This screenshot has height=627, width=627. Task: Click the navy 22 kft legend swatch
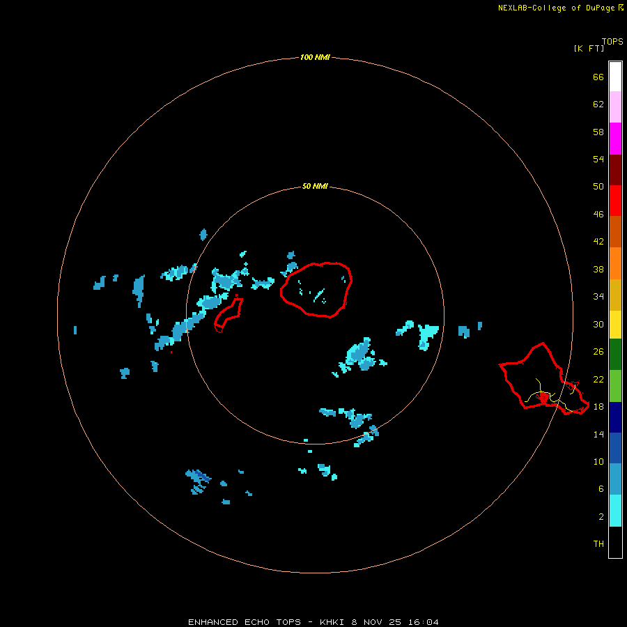(615, 417)
